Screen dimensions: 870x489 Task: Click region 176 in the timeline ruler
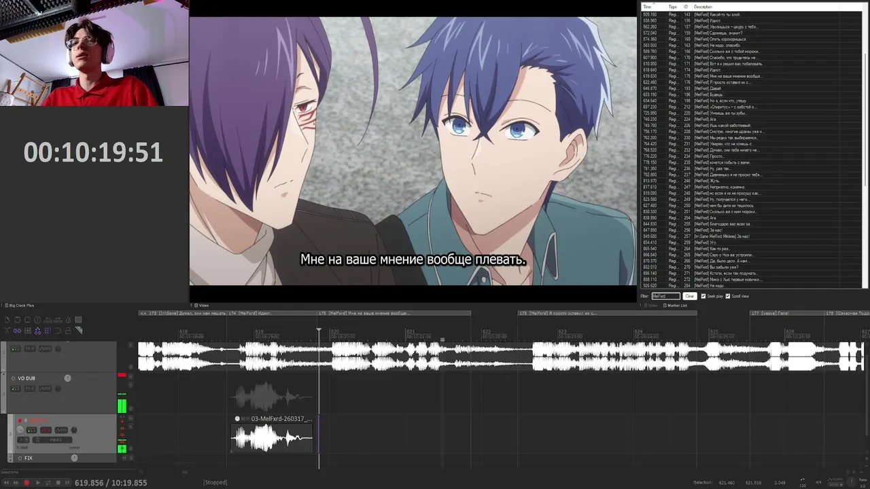[606, 313]
